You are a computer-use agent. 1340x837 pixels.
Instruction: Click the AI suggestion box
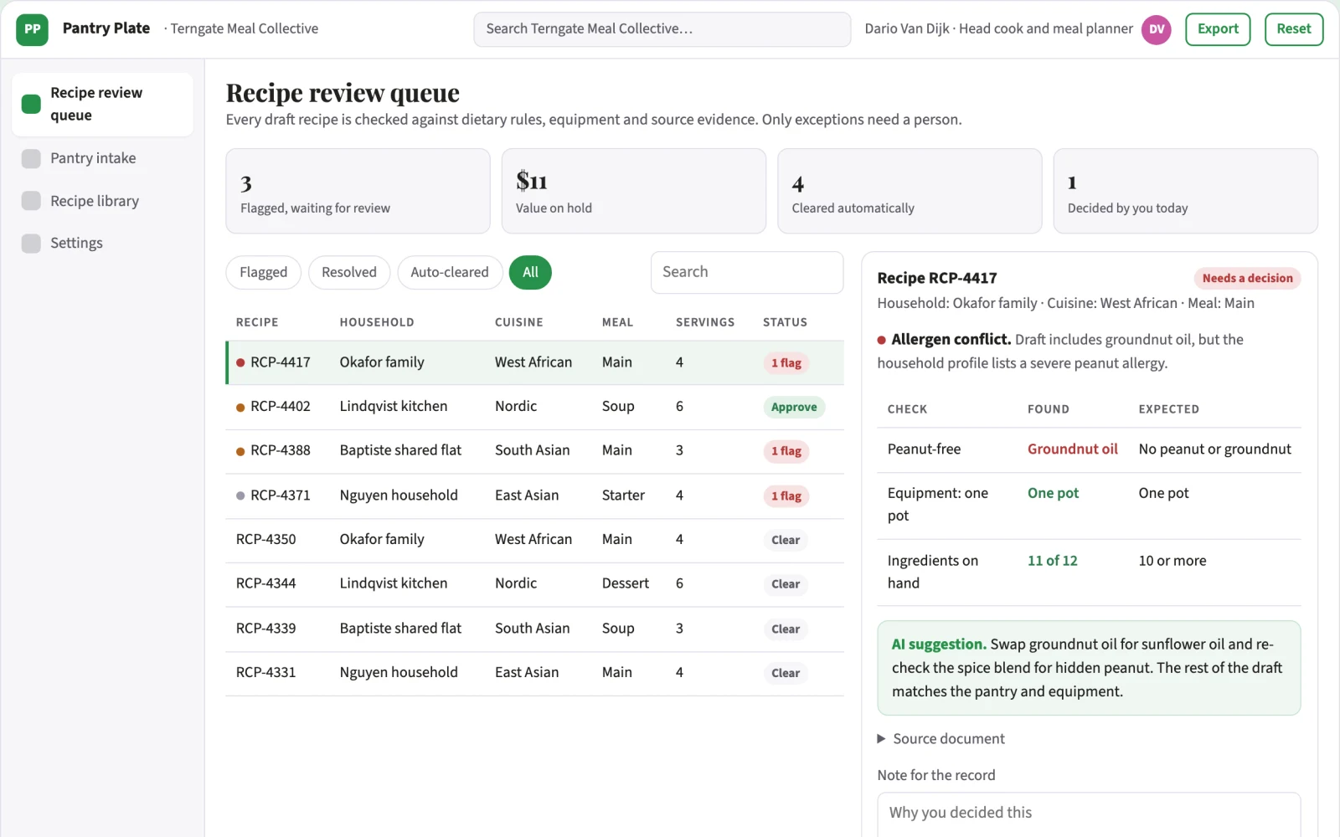(1089, 668)
